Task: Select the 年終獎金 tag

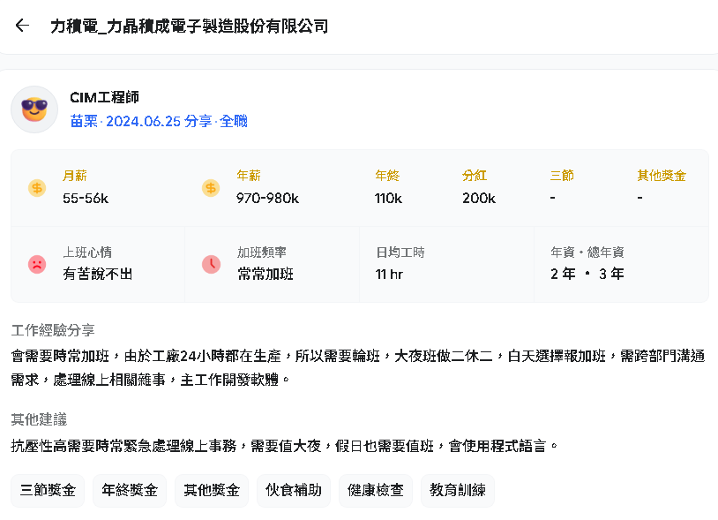Action: coord(130,490)
